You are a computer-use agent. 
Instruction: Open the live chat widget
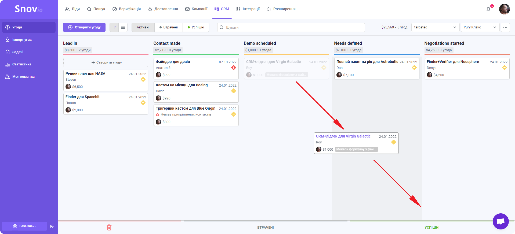[x=501, y=221]
